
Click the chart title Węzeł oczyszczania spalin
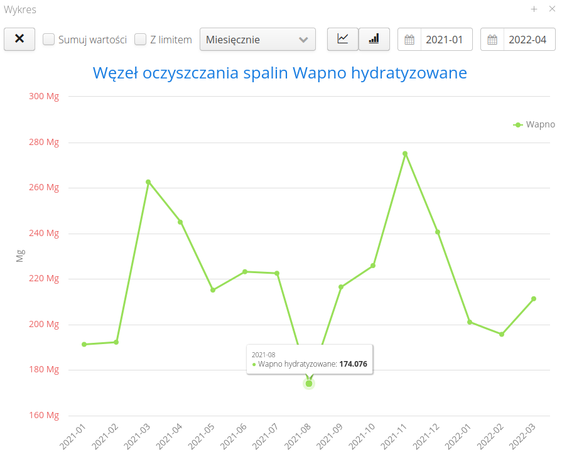coord(280,73)
